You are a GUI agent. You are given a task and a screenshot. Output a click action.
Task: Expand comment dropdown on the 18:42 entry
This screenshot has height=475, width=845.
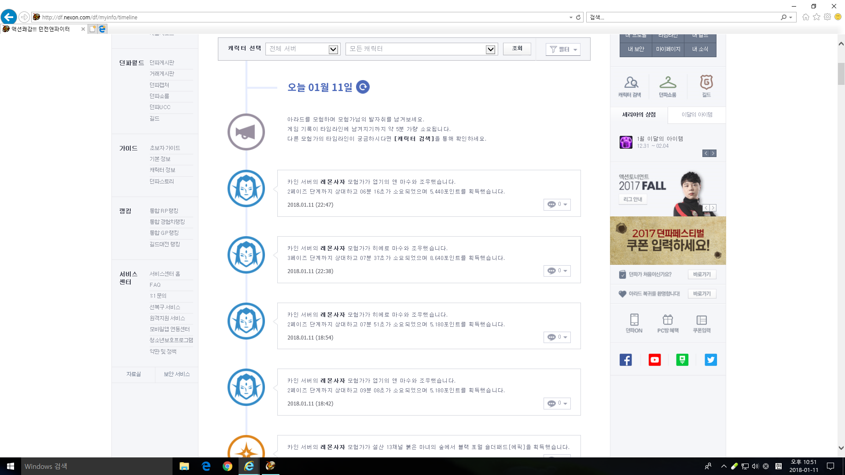click(x=557, y=403)
